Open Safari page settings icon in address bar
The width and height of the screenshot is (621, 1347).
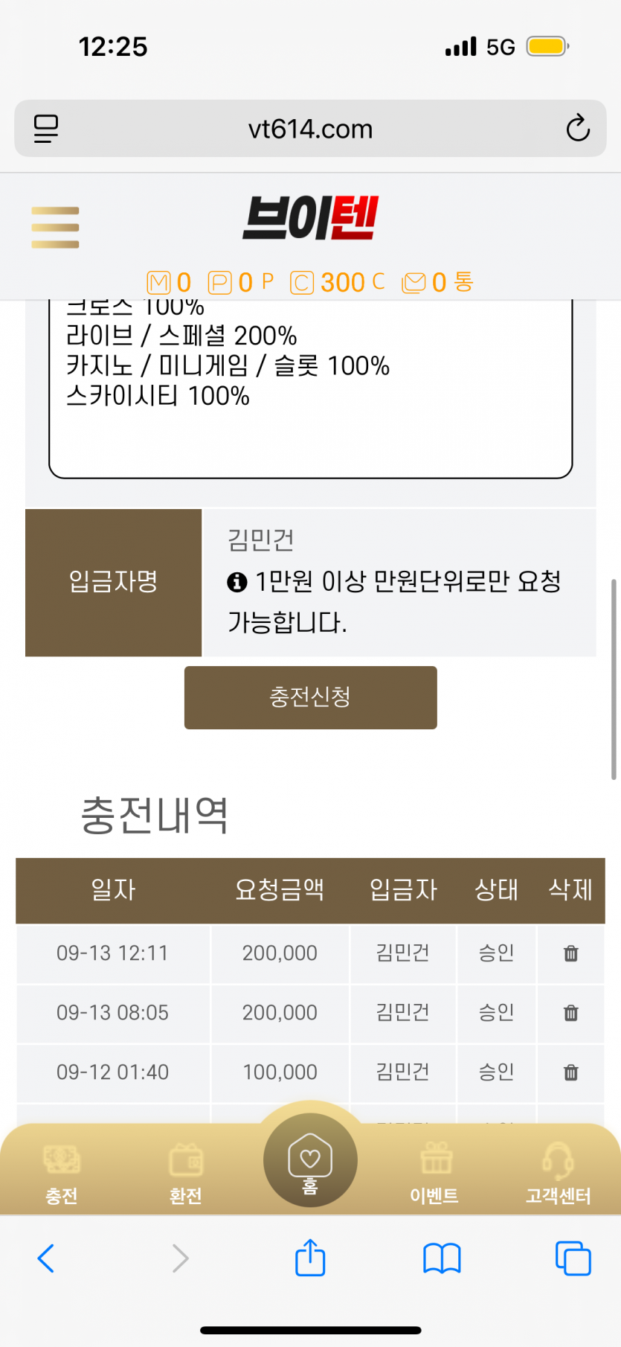46,129
